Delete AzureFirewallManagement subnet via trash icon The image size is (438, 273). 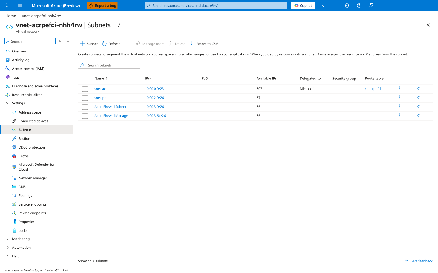(399, 115)
